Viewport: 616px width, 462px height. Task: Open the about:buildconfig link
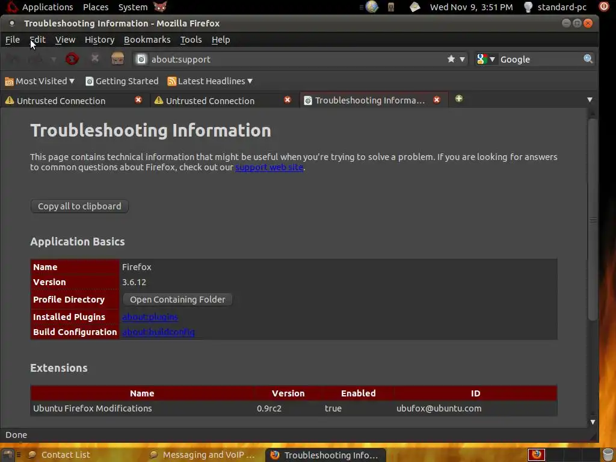(x=158, y=332)
